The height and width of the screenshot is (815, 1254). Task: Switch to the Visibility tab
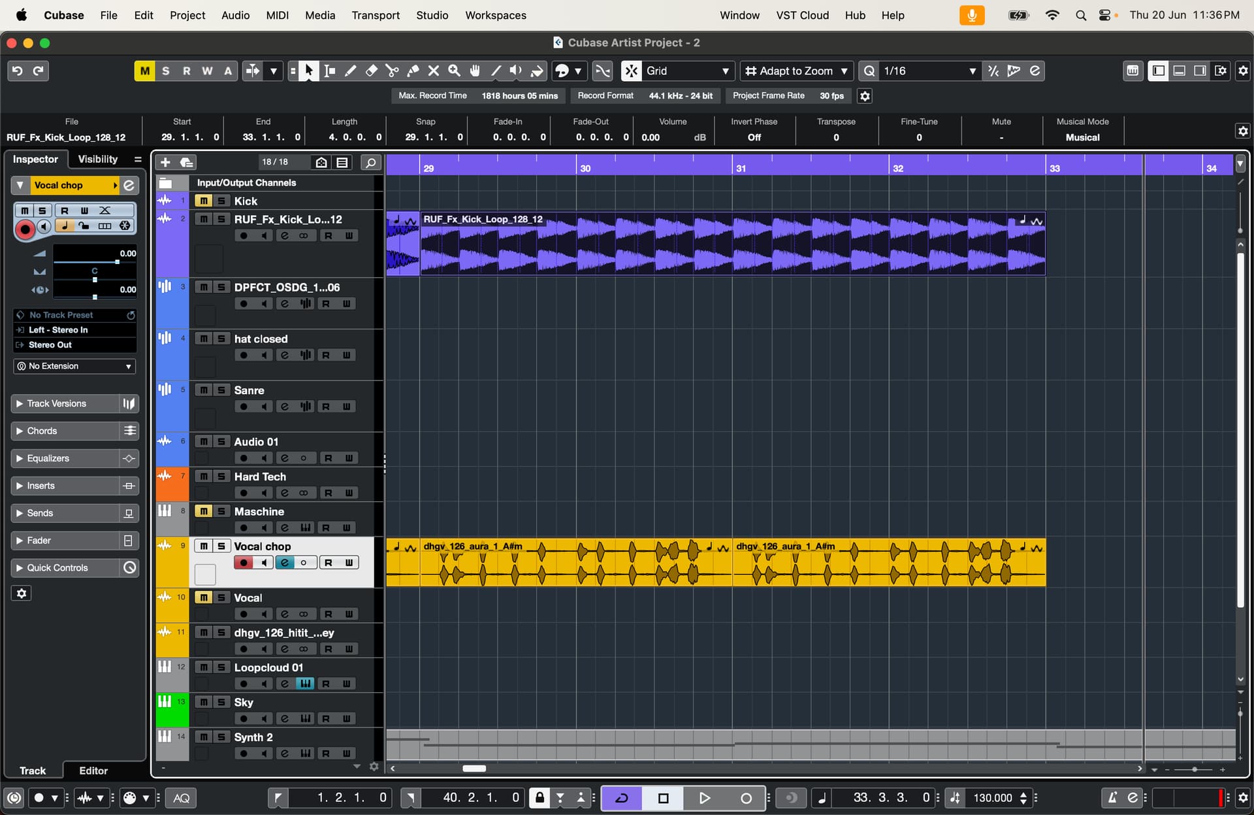[x=98, y=159]
